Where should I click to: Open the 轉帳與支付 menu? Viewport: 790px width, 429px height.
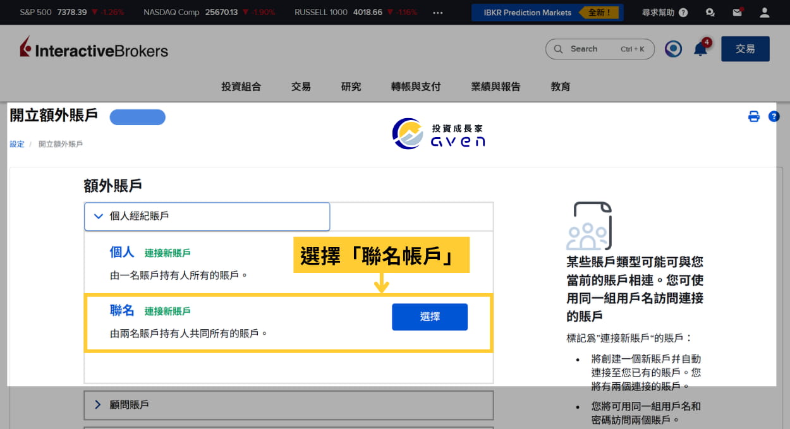[416, 87]
